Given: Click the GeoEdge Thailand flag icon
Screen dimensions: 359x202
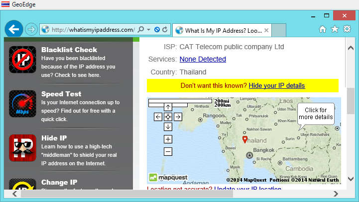Looking at the screenshot, I should [5, 4].
